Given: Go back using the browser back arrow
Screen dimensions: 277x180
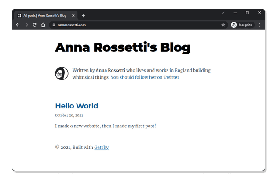Looking at the screenshot, I should coord(18,25).
